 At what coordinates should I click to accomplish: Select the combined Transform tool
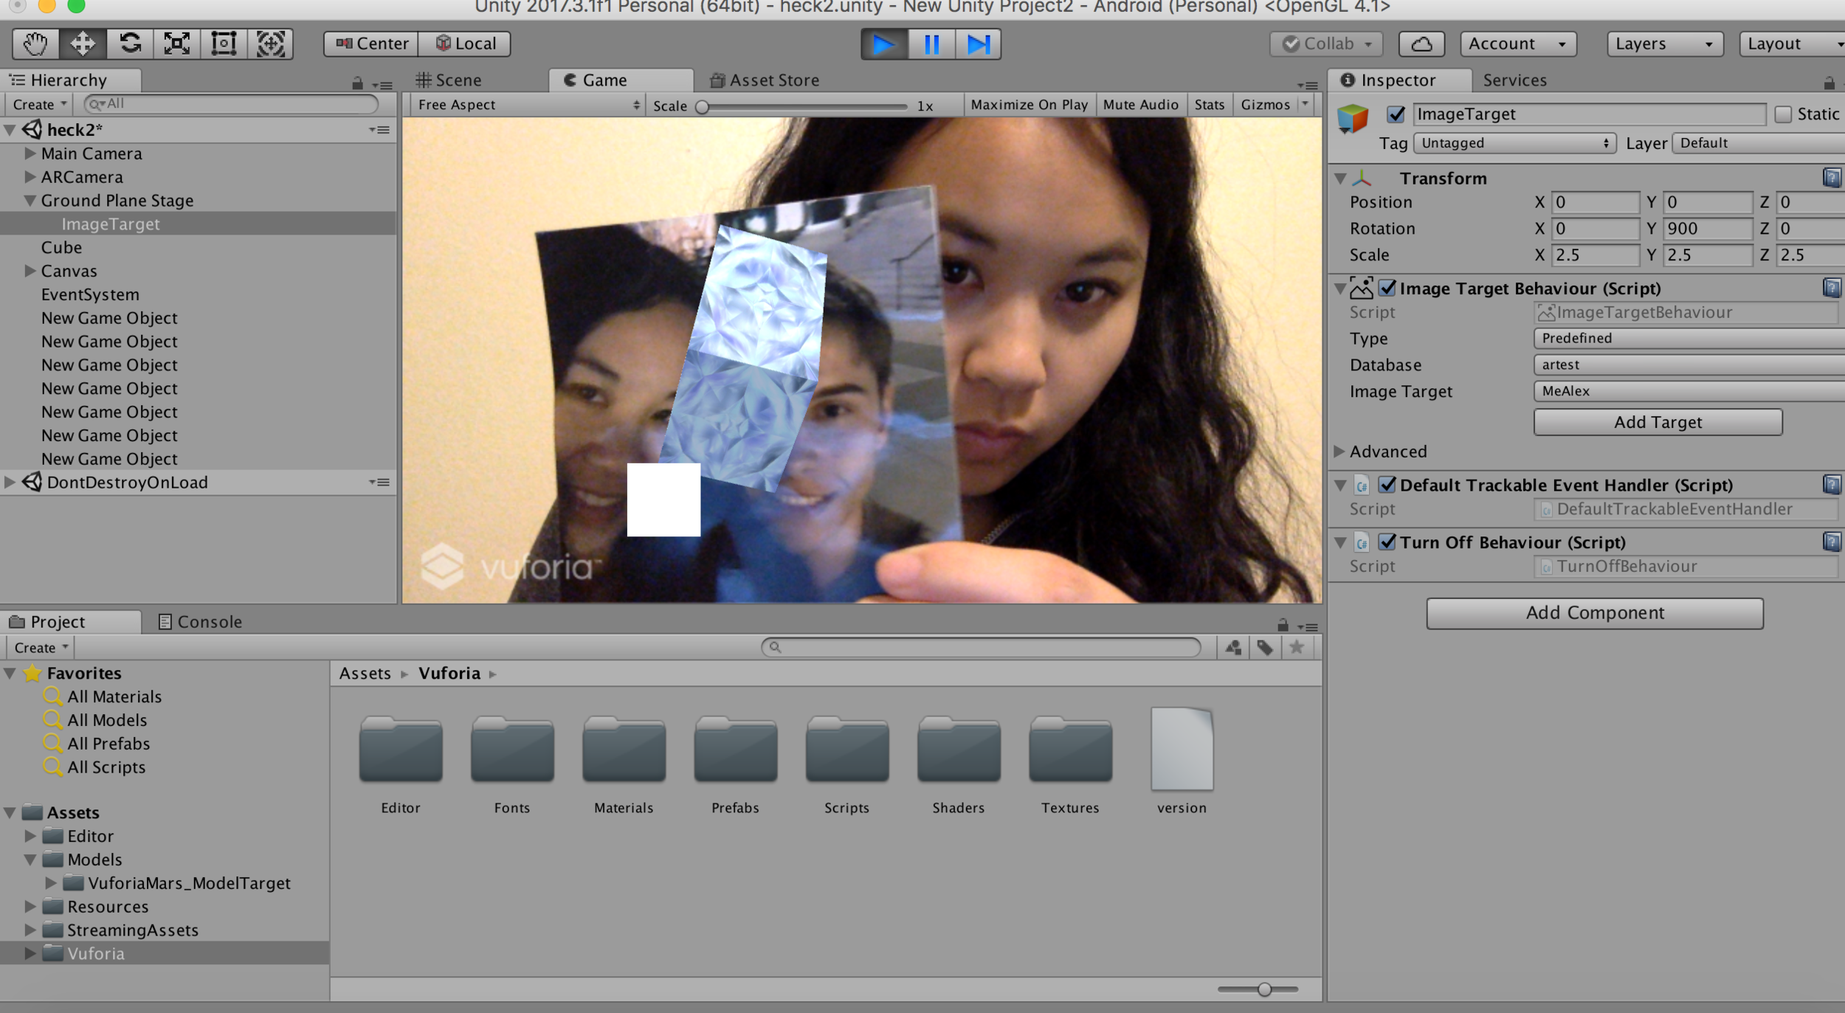pos(271,44)
